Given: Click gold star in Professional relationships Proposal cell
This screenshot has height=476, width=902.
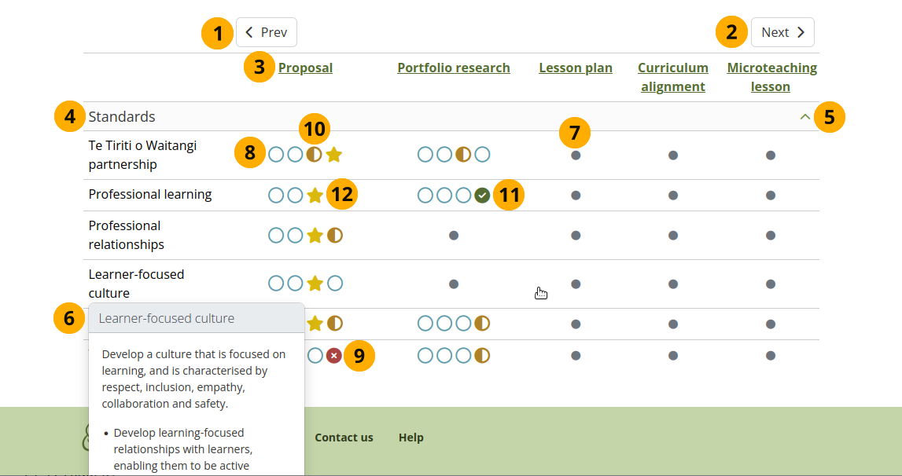Looking at the screenshot, I should [x=315, y=235].
